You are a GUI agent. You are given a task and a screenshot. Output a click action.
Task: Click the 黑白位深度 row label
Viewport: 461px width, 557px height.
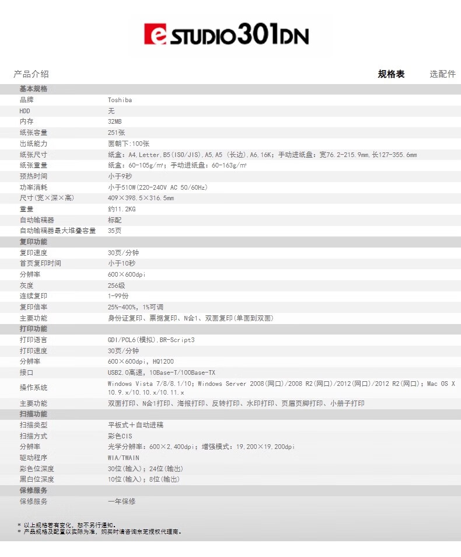click(37, 479)
